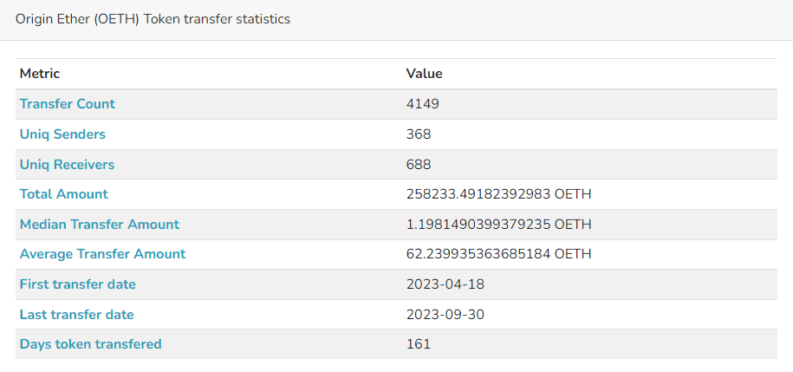The image size is (793, 372).
Task: Select the transfer count value 4149
Action: click(423, 104)
